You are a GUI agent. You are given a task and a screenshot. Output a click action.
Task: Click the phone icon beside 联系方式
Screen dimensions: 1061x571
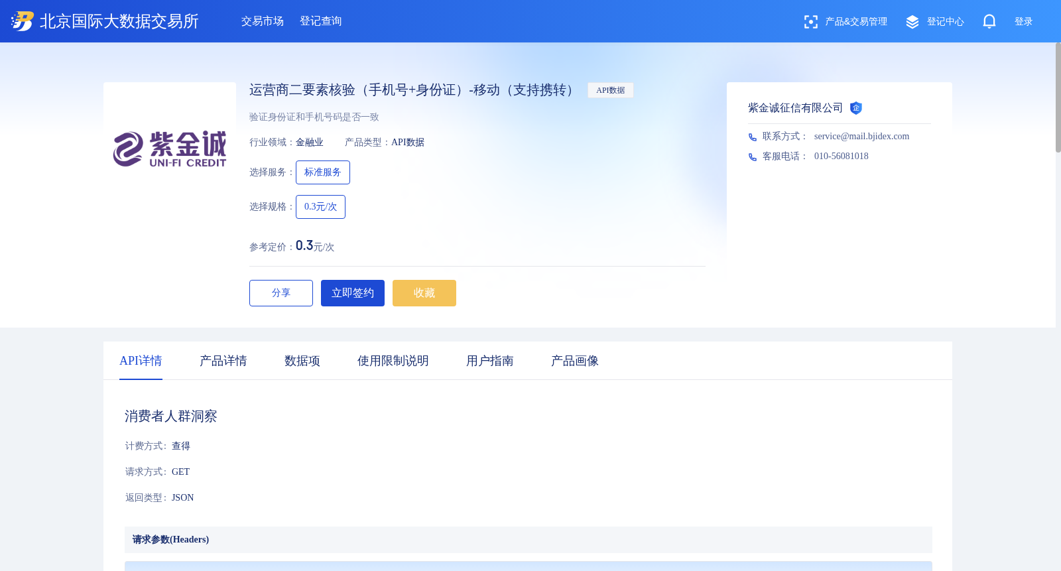pos(753,137)
